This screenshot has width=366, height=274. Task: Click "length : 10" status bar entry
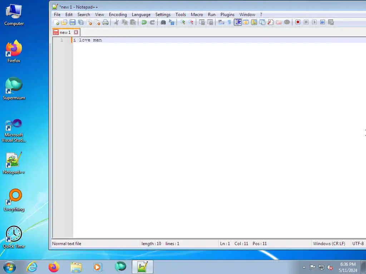(151, 243)
